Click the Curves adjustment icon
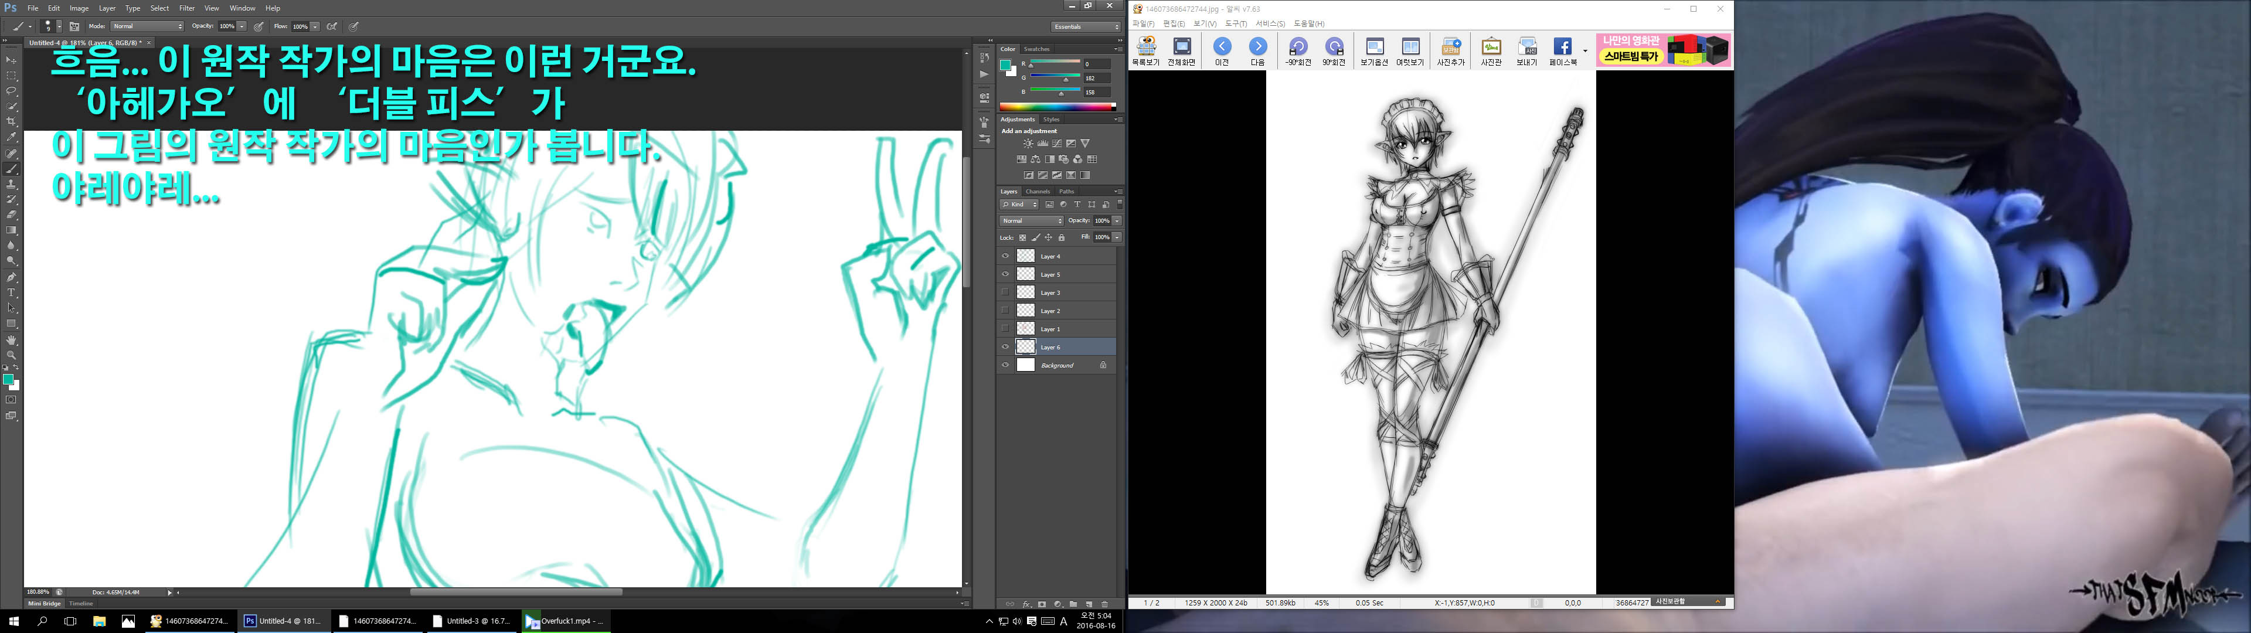Viewport: 2251px width, 633px height. (1056, 144)
